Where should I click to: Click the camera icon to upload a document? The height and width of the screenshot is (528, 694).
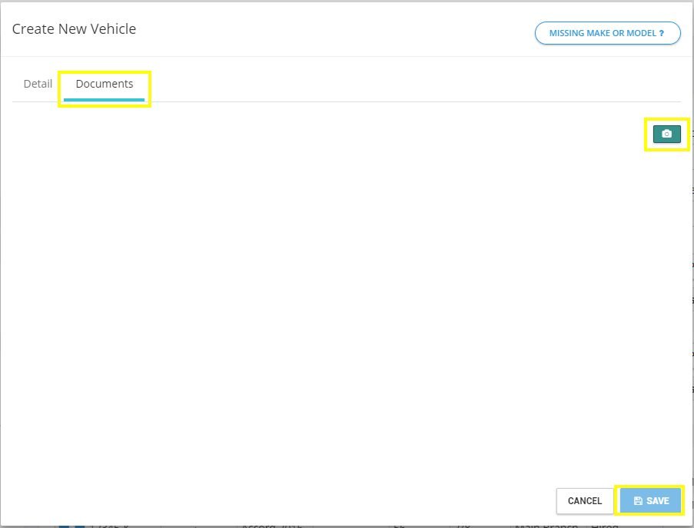[x=666, y=134]
